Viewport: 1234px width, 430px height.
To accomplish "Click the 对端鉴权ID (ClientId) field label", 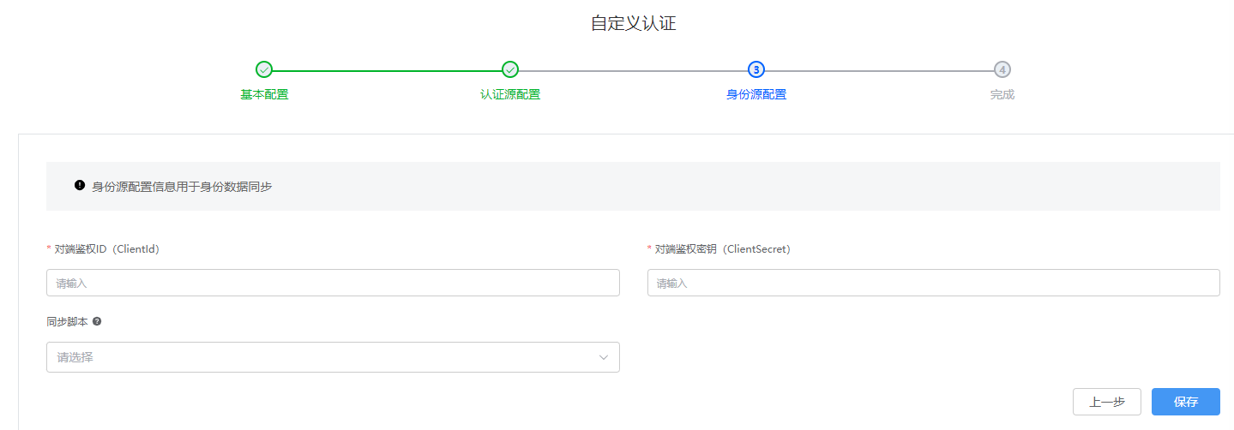I will 107,249.
